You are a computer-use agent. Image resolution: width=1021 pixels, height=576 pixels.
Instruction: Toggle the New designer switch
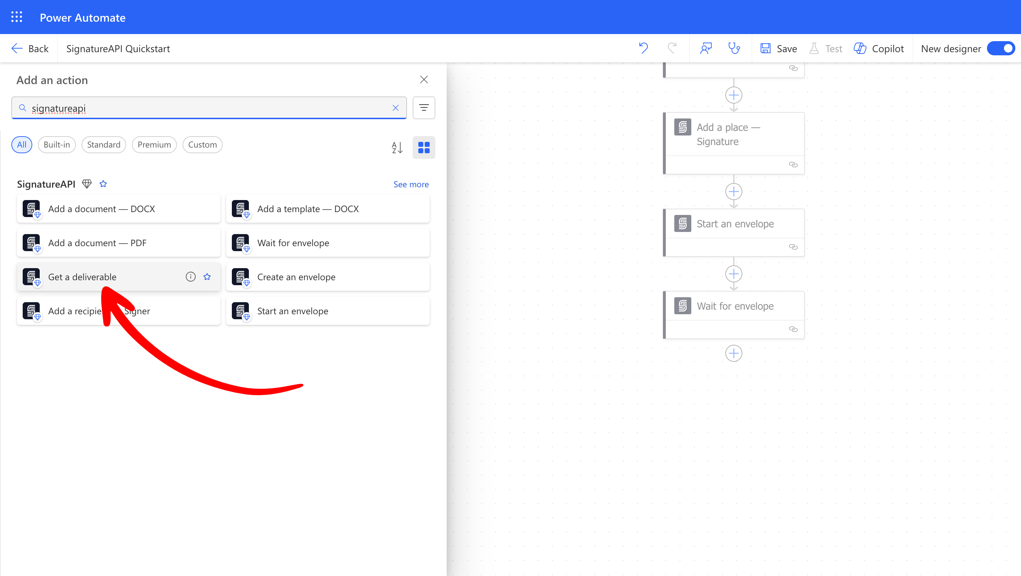click(x=1001, y=48)
